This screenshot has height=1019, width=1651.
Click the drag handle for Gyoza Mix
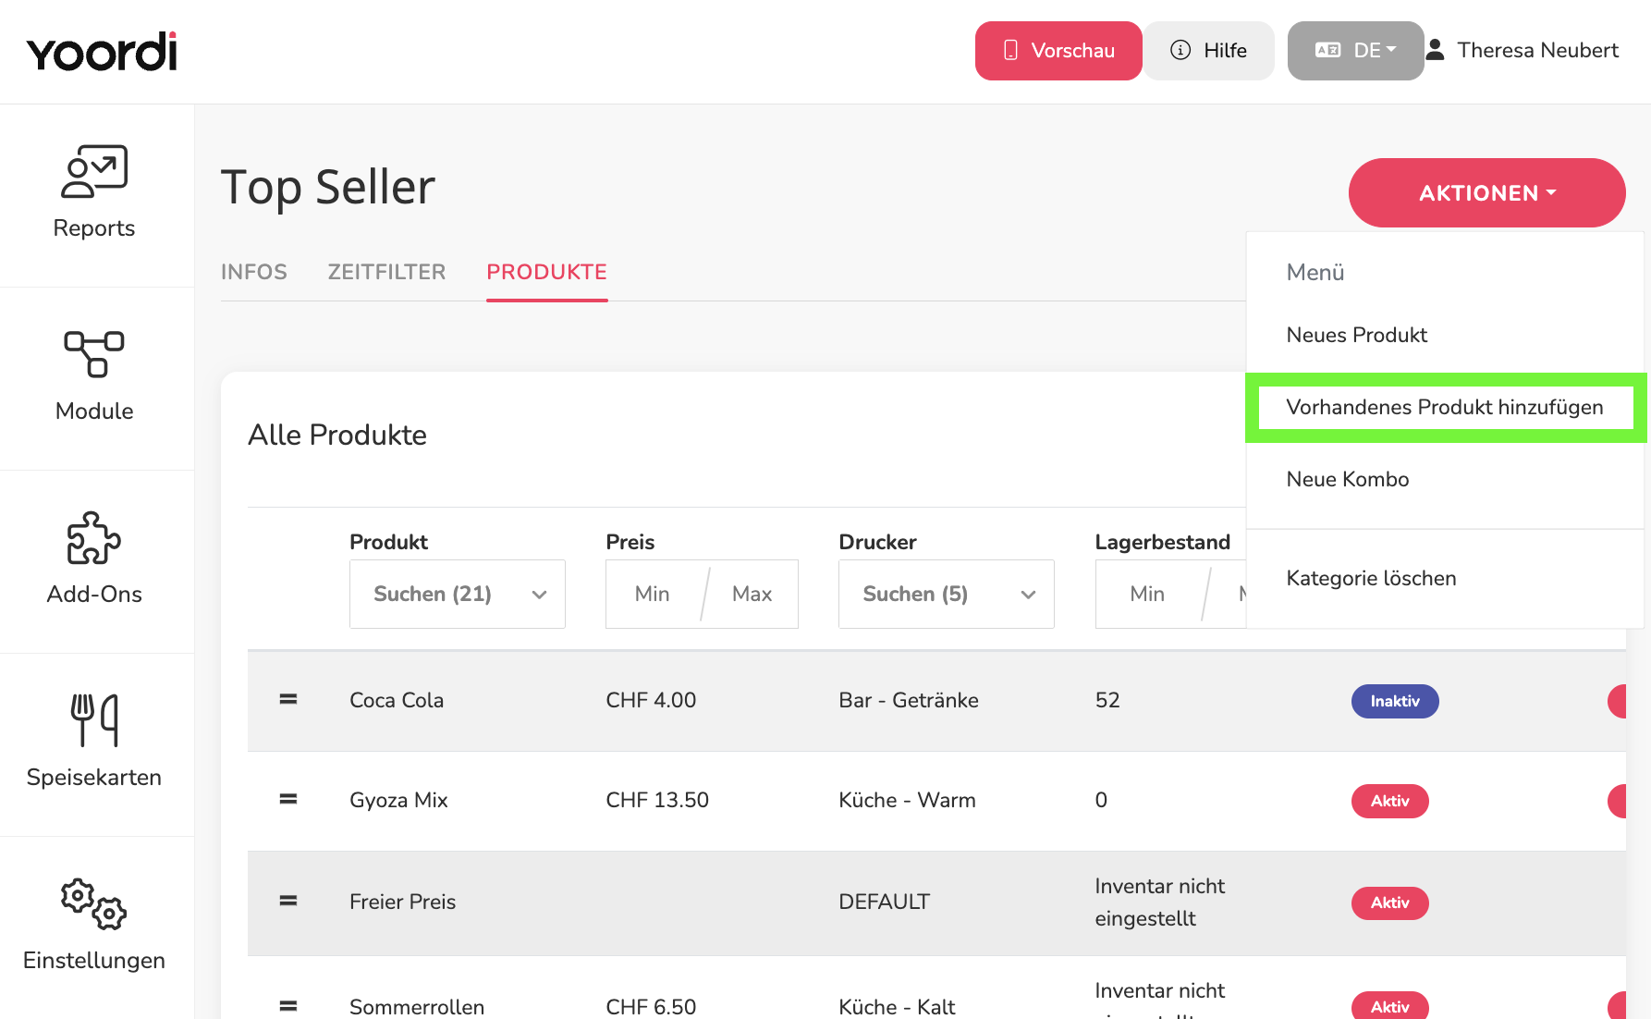point(288,799)
